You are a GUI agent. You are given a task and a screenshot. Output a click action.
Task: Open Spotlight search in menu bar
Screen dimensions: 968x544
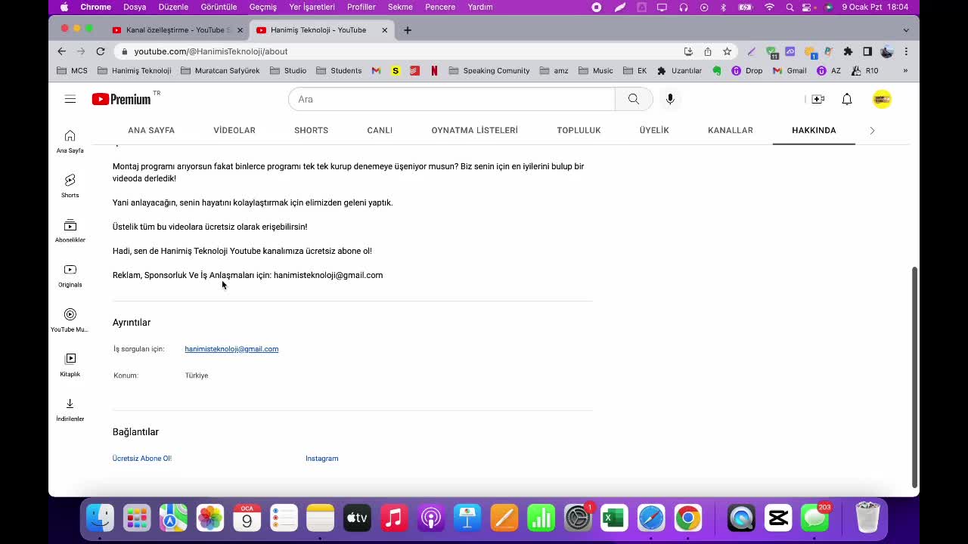(x=790, y=7)
